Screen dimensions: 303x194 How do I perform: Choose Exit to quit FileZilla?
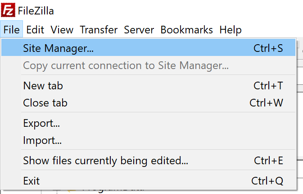pyautogui.click(x=148, y=180)
